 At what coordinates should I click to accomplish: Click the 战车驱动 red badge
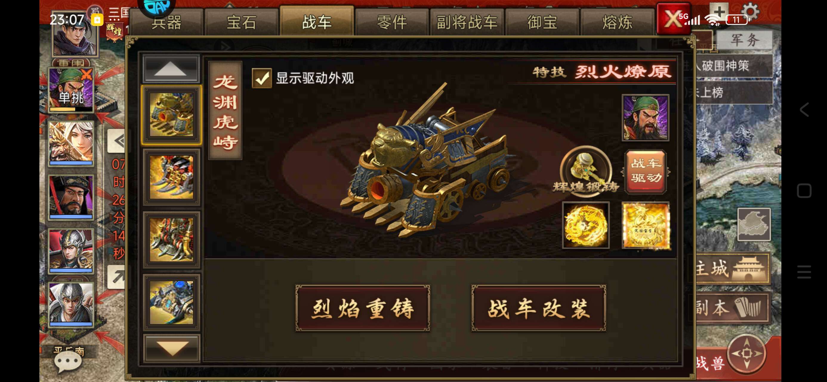coord(646,172)
